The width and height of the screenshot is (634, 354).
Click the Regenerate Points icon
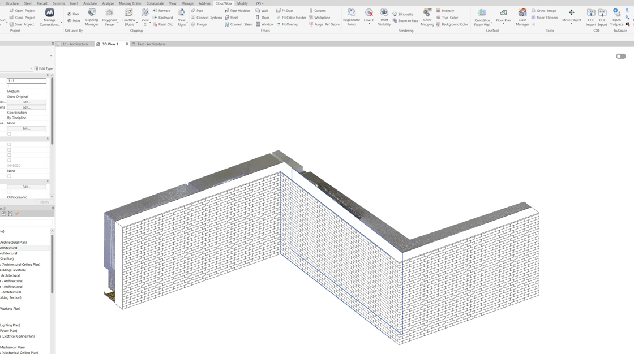point(352,18)
